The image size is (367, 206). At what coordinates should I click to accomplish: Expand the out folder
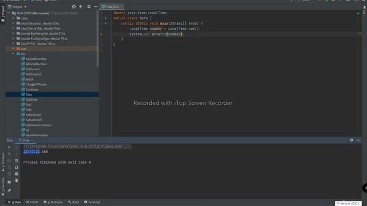point(13,49)
